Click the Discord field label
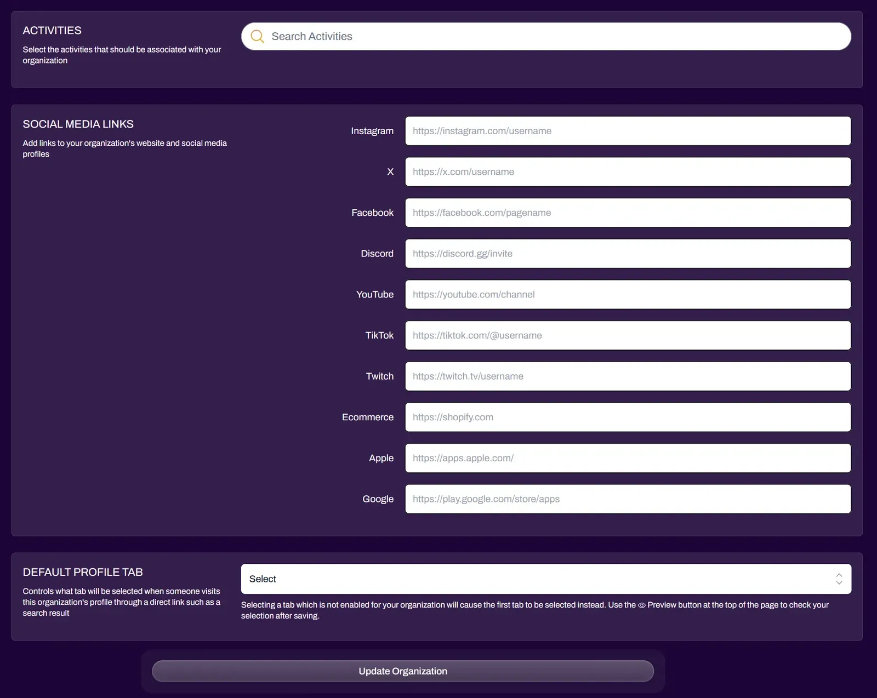Screen dimensions: 877x698 coord(377,254)
